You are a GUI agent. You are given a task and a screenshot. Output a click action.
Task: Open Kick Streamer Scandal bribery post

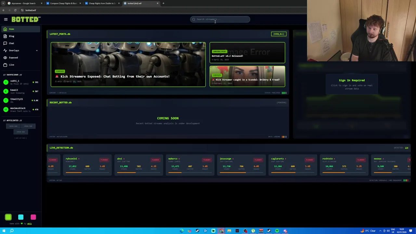pos(247,76)
